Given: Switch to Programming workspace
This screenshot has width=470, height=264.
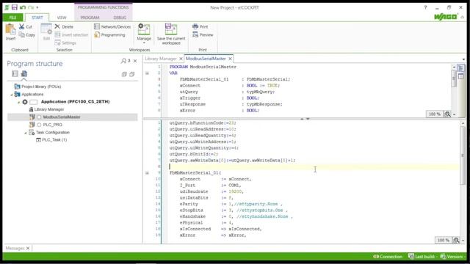Looking at the screenshot, I should click(x=109, y=34).
